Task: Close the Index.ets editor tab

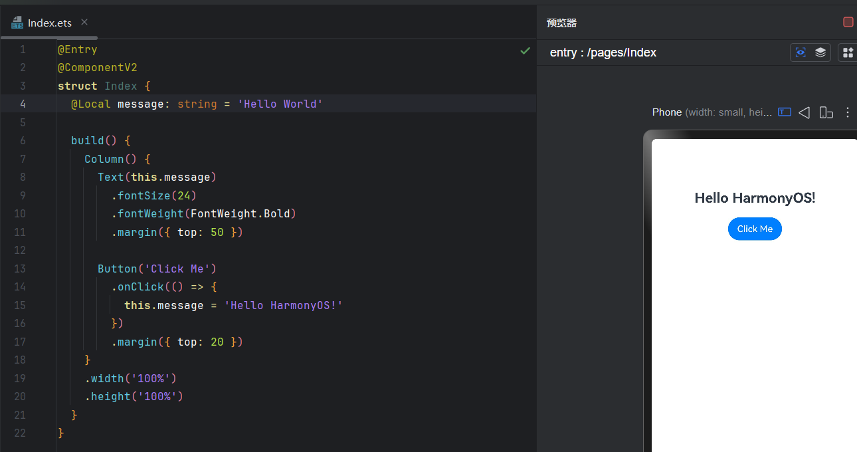Action: pyautogui.click(x=84, y=23)
